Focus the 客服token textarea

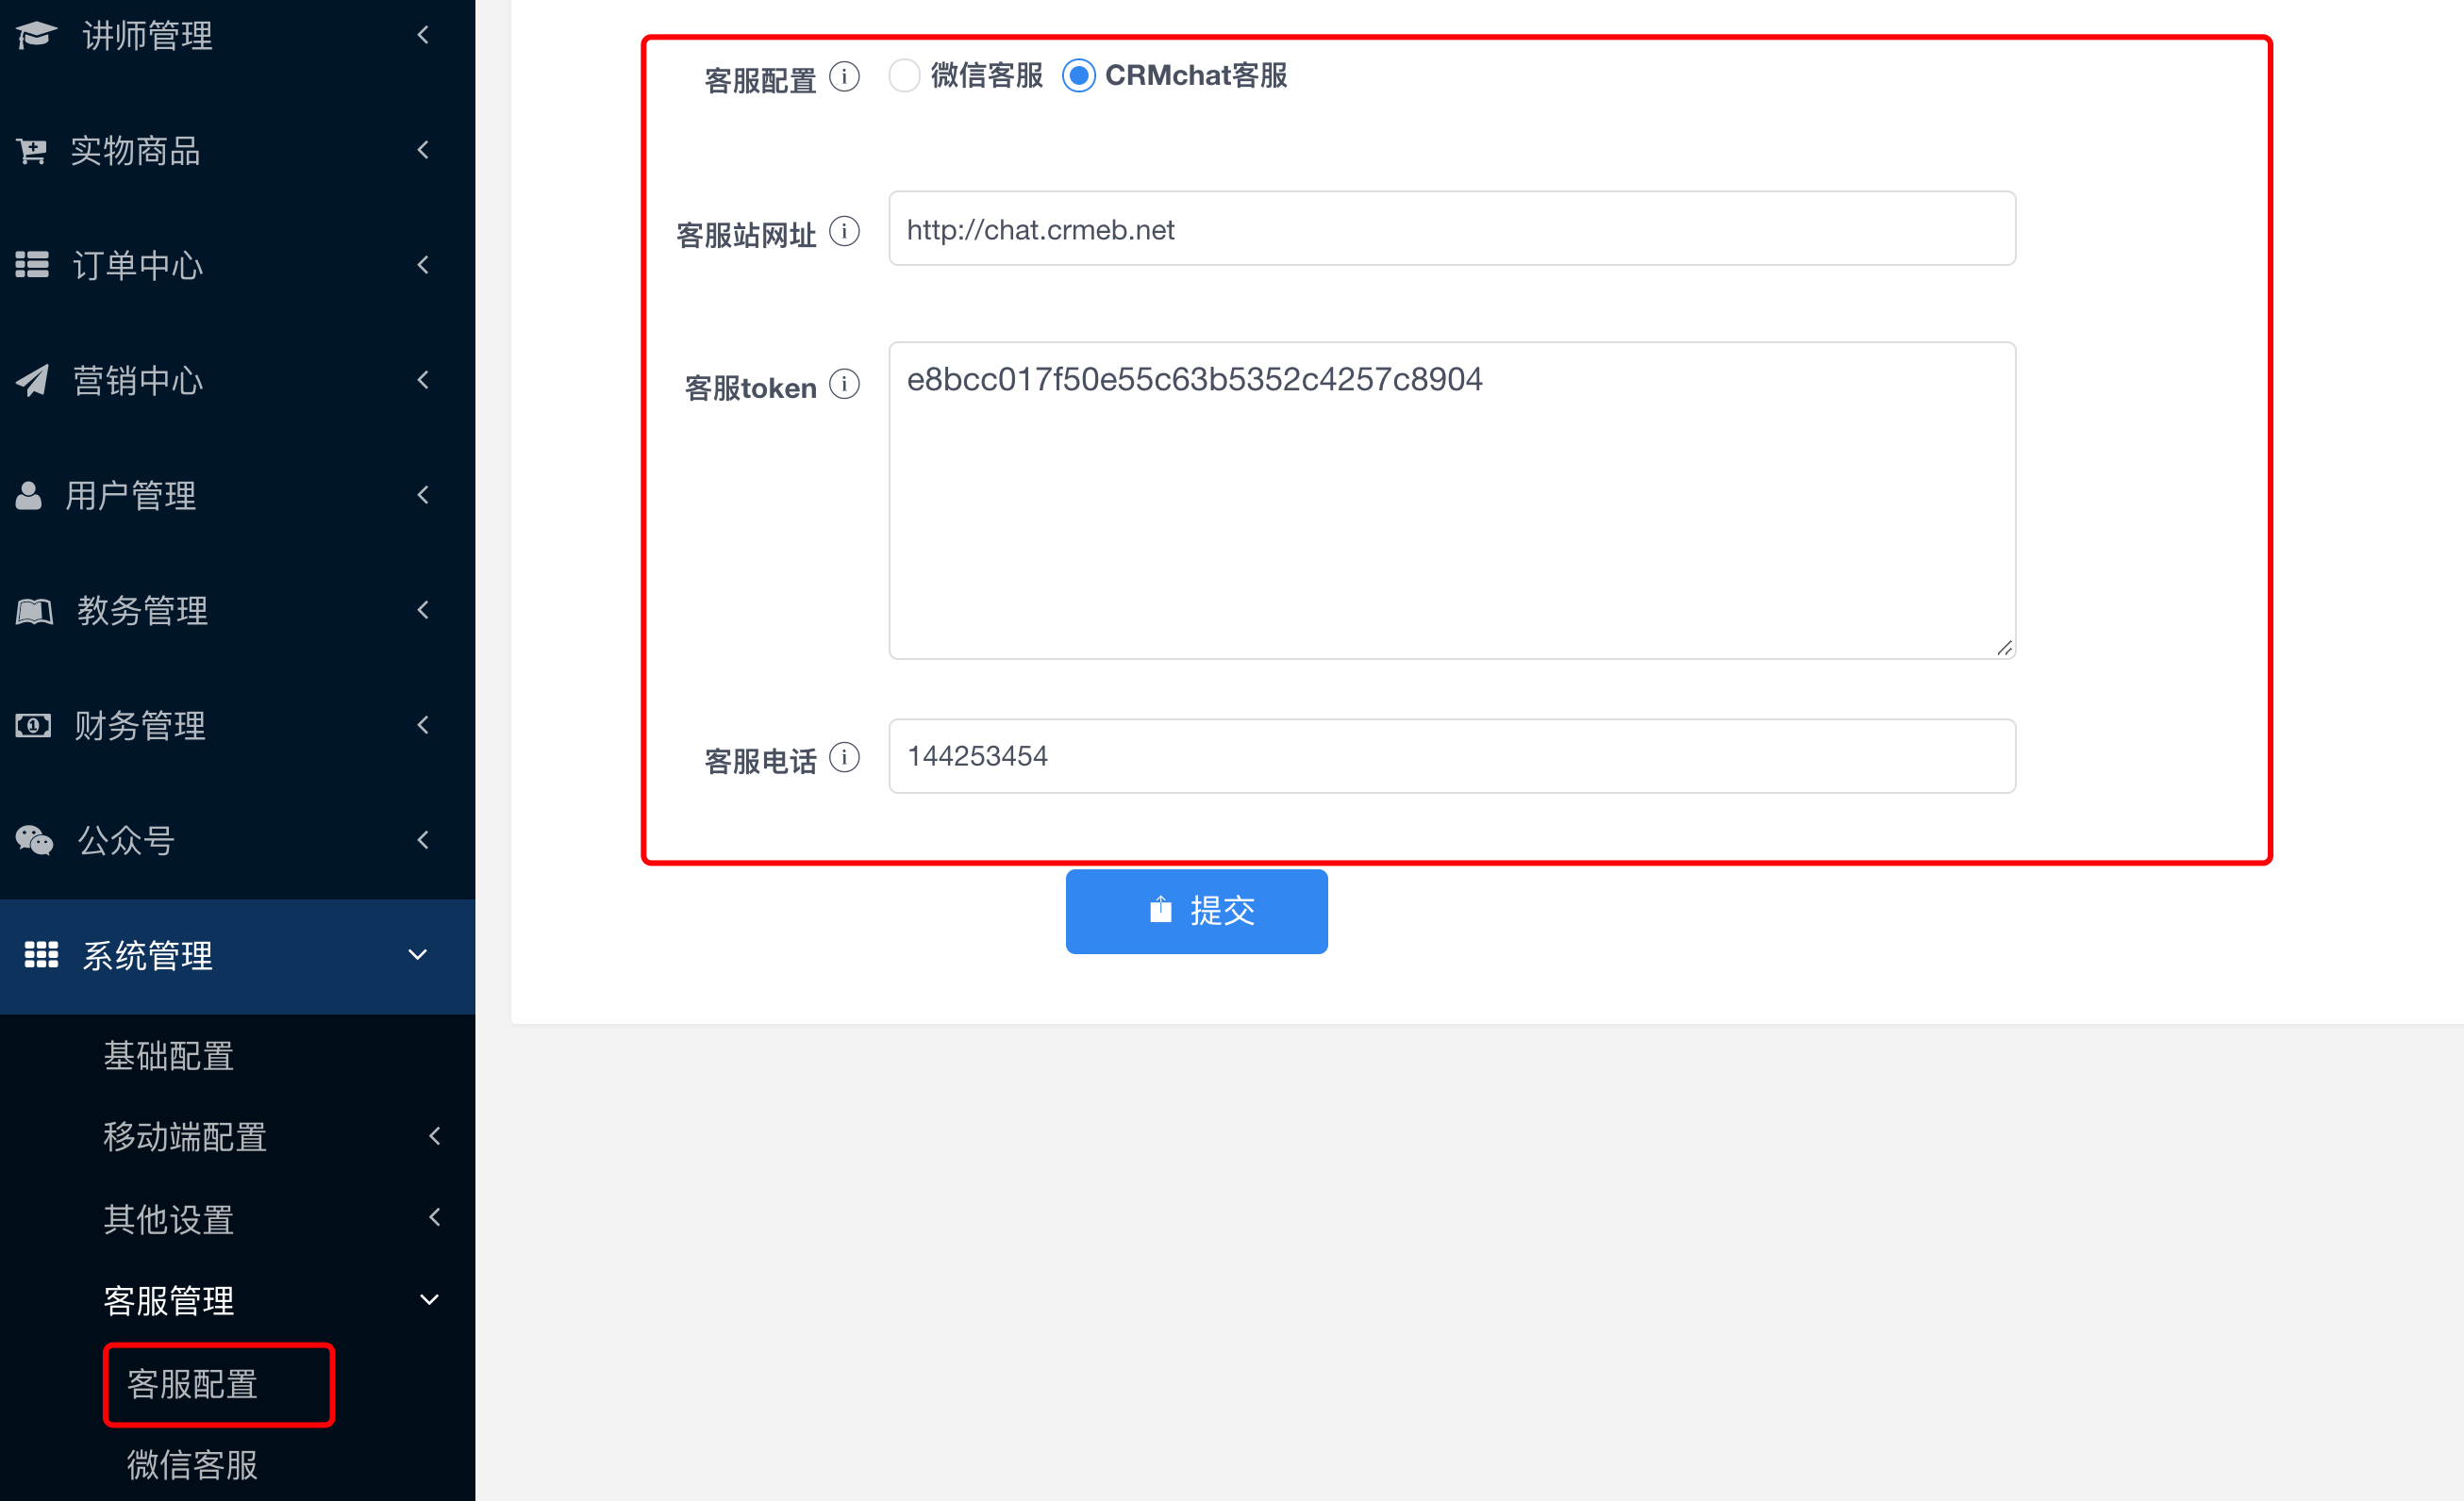tap(1452, 501)
